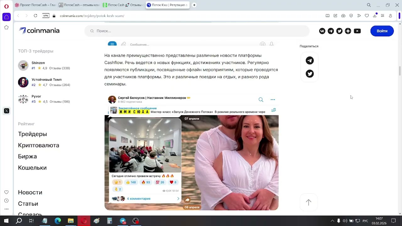The height and width of the screenshot is (226, 402).
Task: Add page to favorites heart icon
Action: (x=367, y=16)
